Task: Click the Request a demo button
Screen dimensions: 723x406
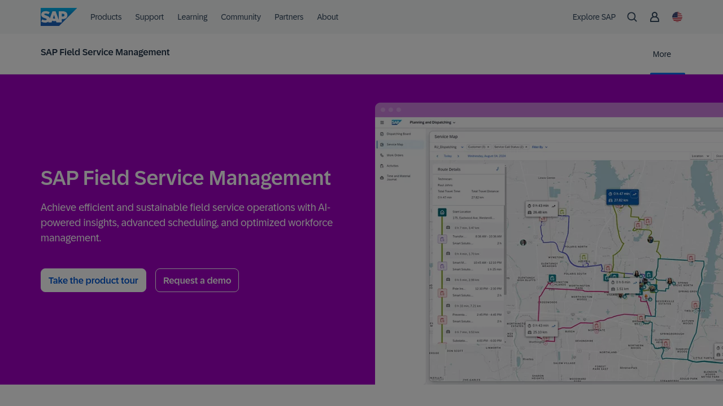Action: coord(197,280)
